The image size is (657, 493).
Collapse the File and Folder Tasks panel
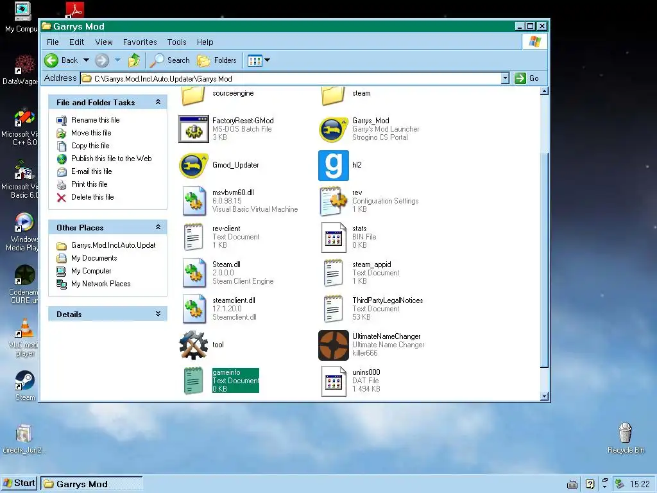(158, 102)
